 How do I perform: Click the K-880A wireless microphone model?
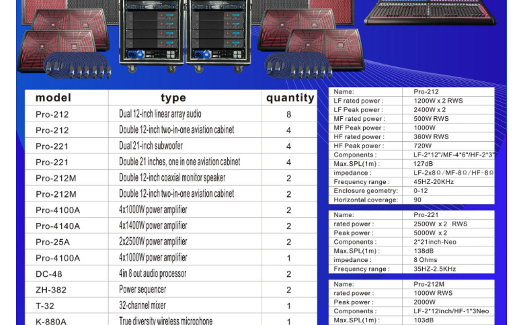(51, 321)
